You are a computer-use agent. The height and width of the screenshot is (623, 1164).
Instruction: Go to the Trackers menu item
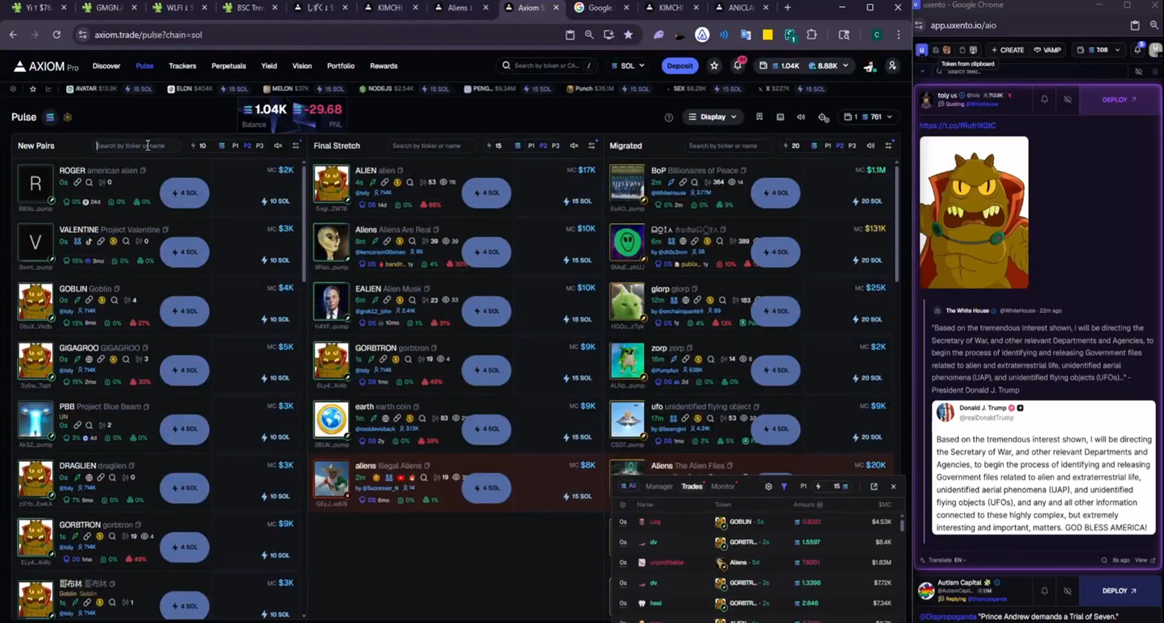click(182, 66)
